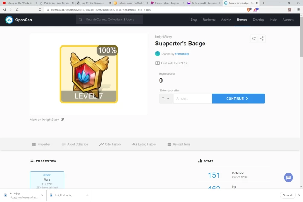Open the Brave shields icon

(x=249, y=9)
